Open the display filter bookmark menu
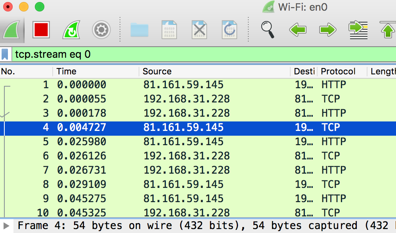The height and width of the screenshot is (233, 396). click(x=5, y=55)
